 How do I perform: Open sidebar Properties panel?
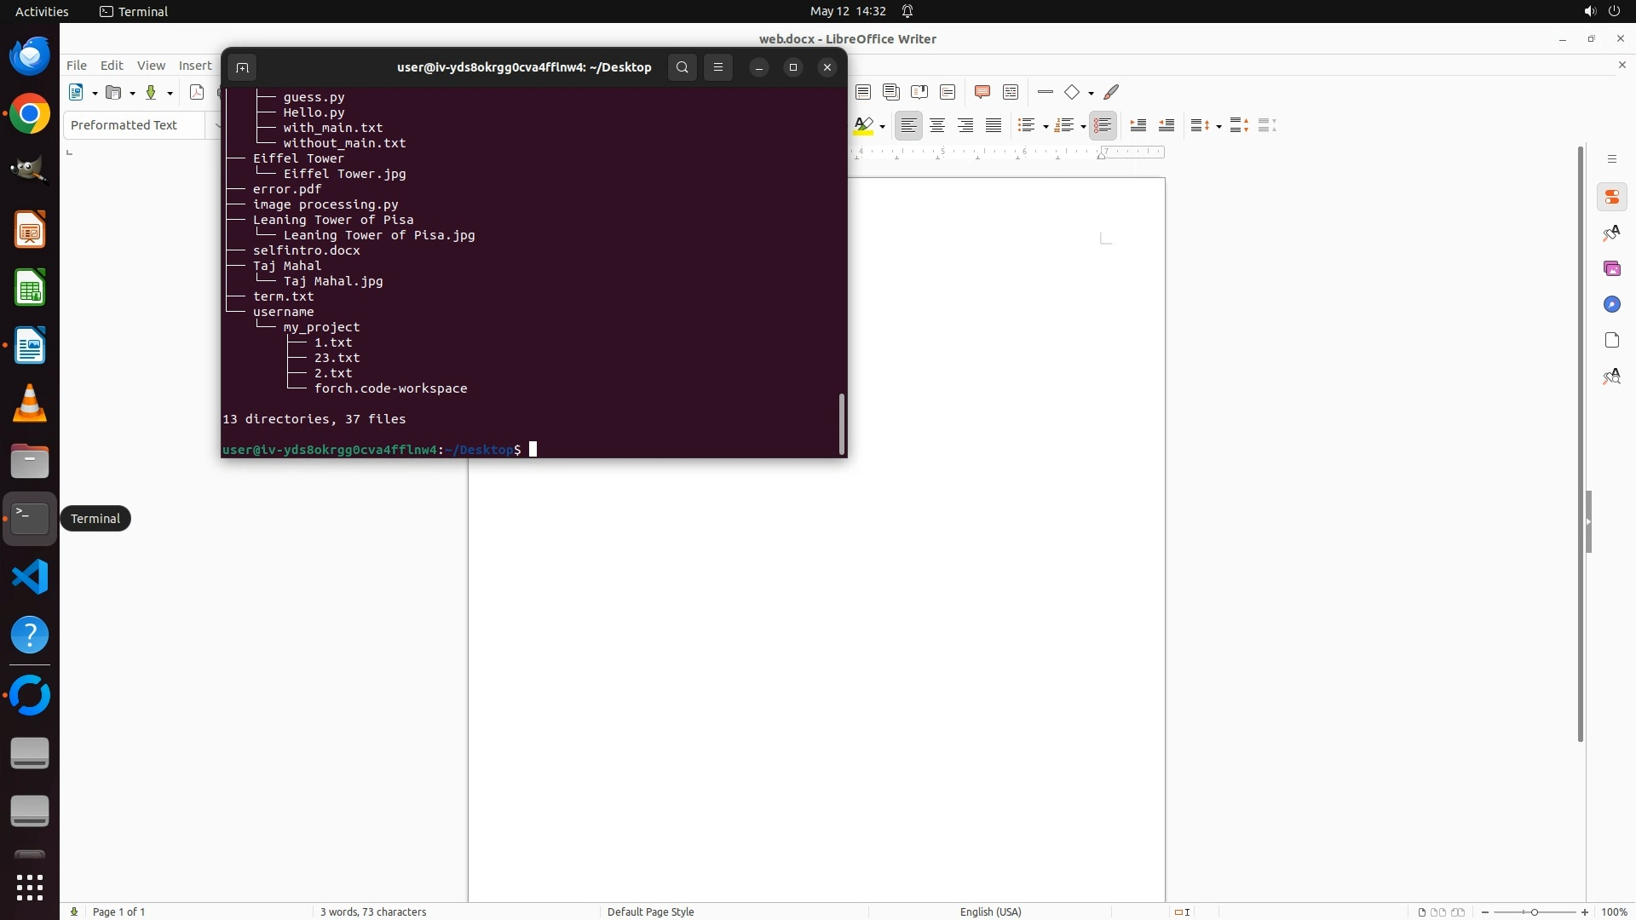[x=1611, y=198]
